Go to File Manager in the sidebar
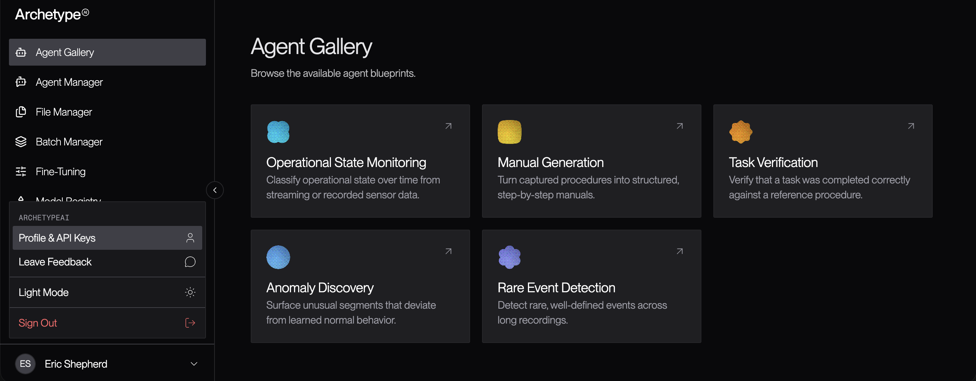 pos(107,112)
